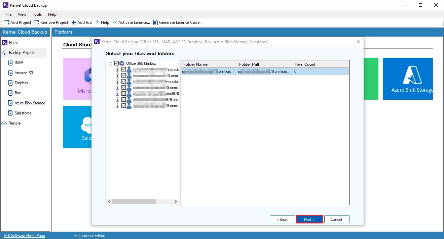Go to Home in the sidebar
The image size is (444, 239).
point(10,43)
